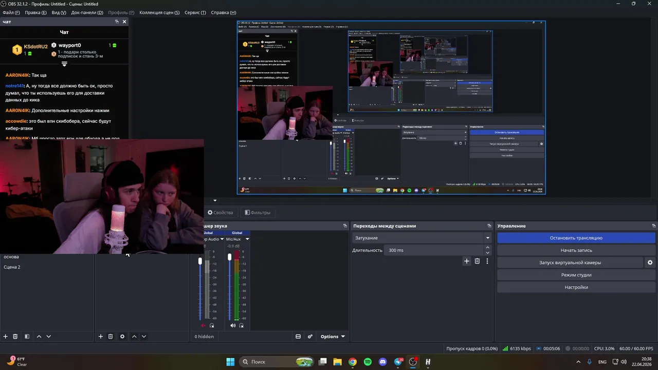Show hidden system tray icons chevron

[578, 362]
